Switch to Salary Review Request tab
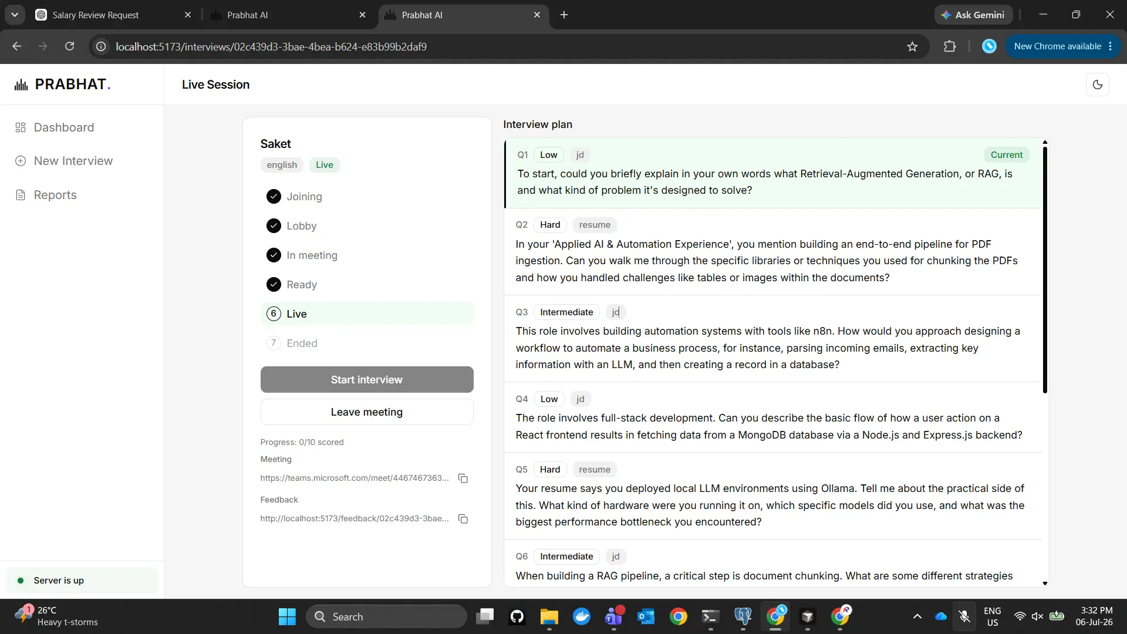Image resolution: width=1127 pixels, height=634 pixels. 113,15
